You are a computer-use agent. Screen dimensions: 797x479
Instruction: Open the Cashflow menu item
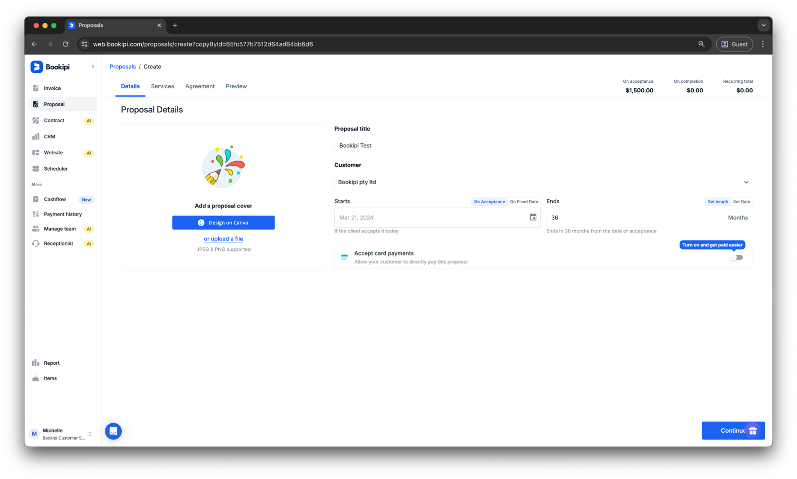point(63,199)
